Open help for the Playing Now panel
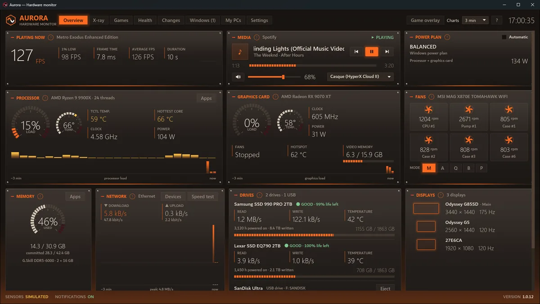 coord(50,37)
